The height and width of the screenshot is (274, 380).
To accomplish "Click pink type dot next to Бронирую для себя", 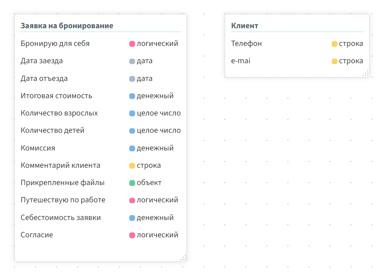I will tap(132, 44).
